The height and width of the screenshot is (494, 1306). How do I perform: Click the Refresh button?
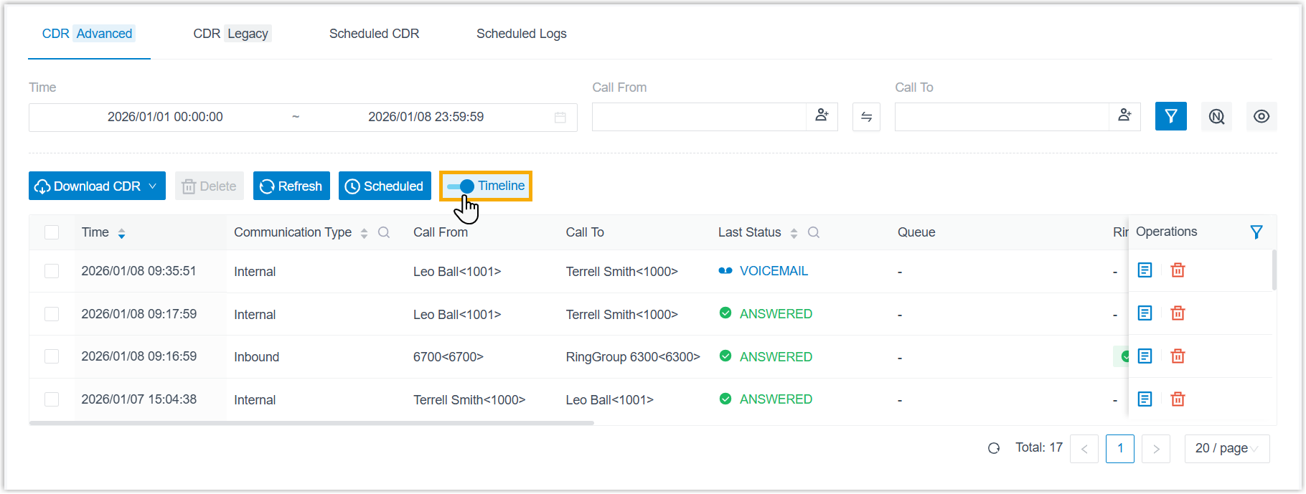tap(291, 186)
